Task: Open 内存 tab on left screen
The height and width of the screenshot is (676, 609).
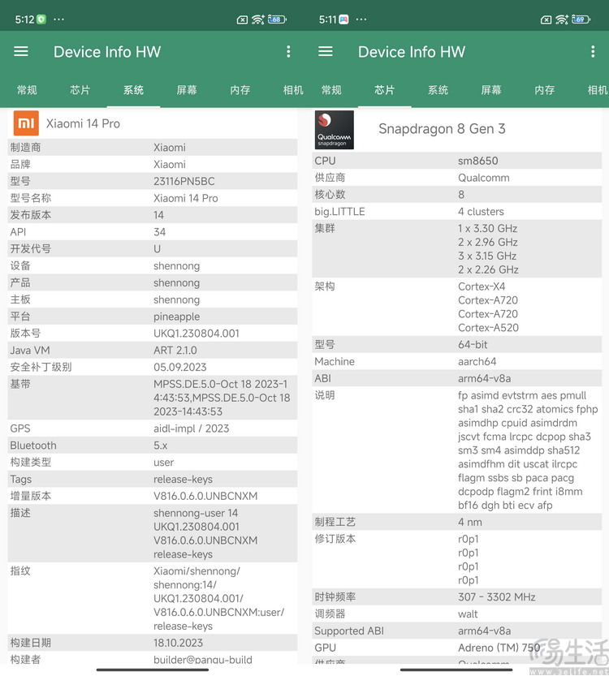Action: [240, 89]
